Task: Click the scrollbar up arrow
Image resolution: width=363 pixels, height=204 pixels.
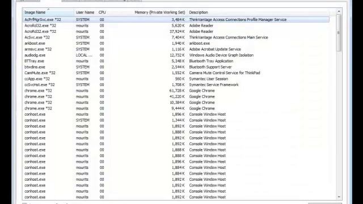Action: tap(339, 11)
